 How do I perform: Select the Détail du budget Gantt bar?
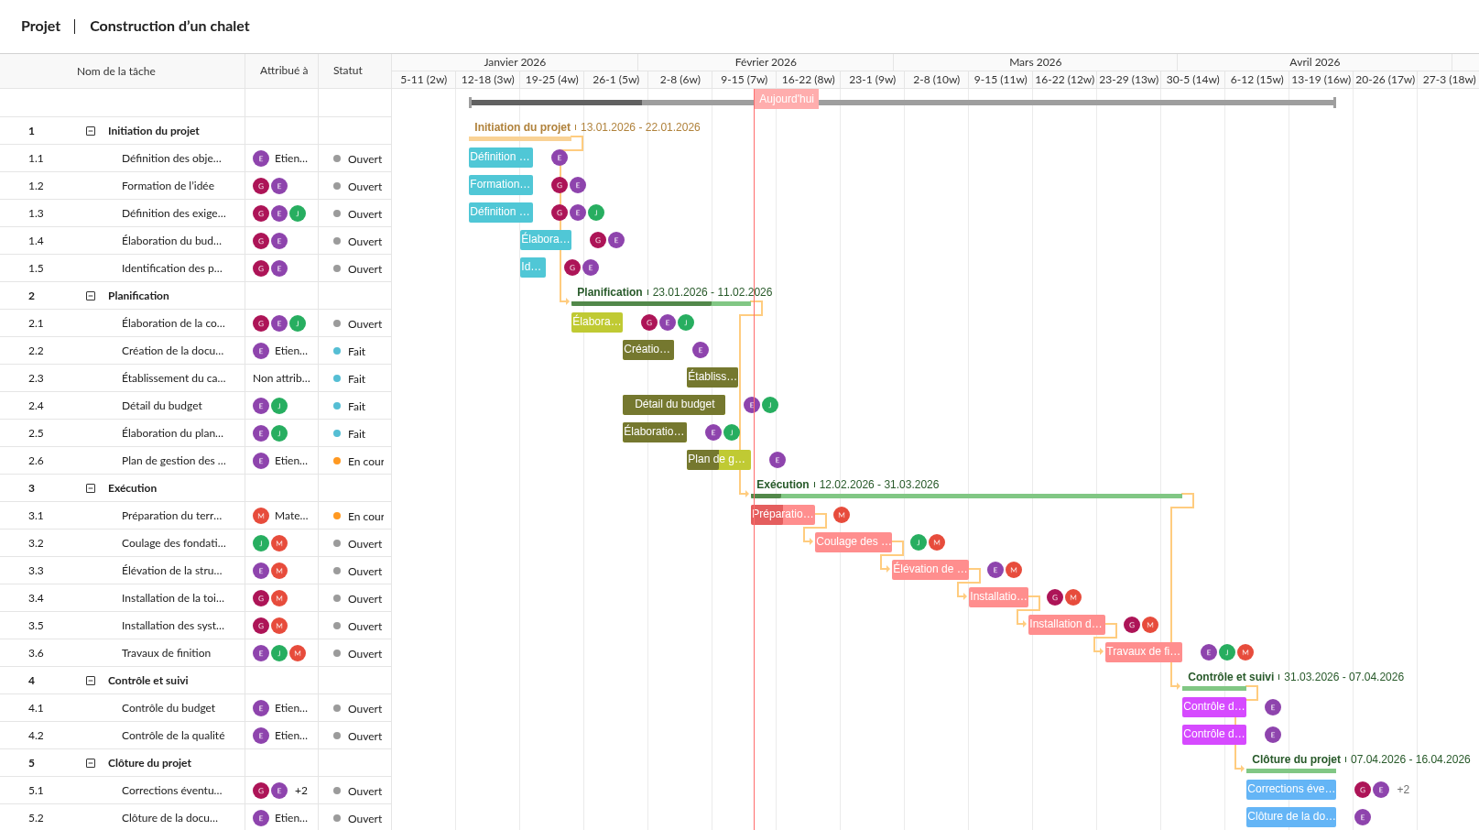pos(674,404)
